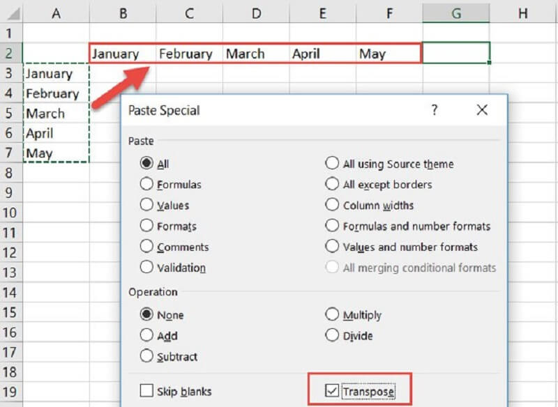Choose the Add operation radio button
Screen dimensions: 558x407
[x=147, y=335]
